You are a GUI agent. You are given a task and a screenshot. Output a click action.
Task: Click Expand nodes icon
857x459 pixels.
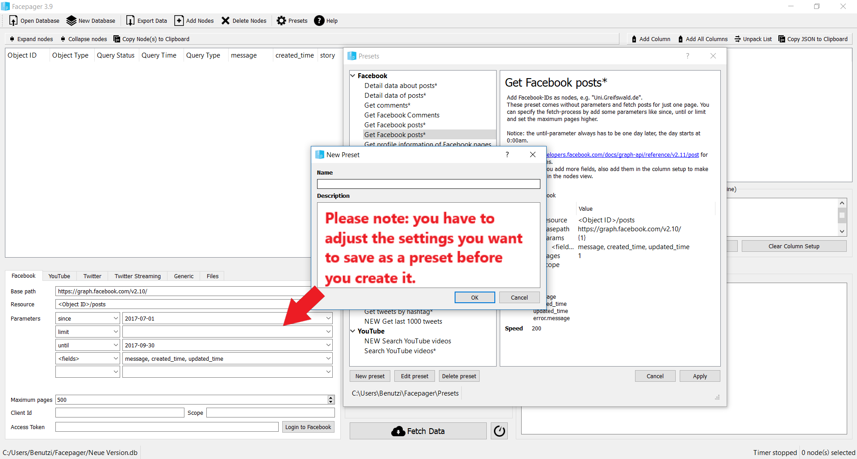(12, 39)
